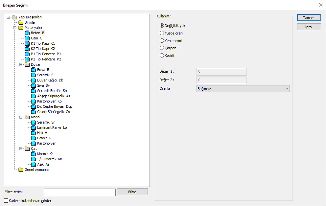Click the Sıva Sv material icon
326x206 pixels.
33,85
